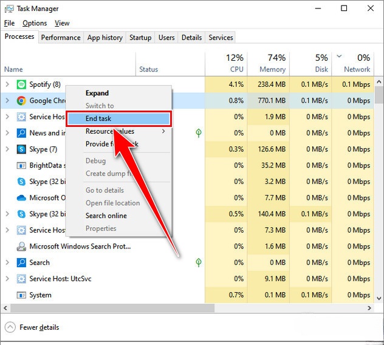Image resolution: width=384 pixels, height=345 pixels.
Task: Click the System process icon
Action: [21, 295]
